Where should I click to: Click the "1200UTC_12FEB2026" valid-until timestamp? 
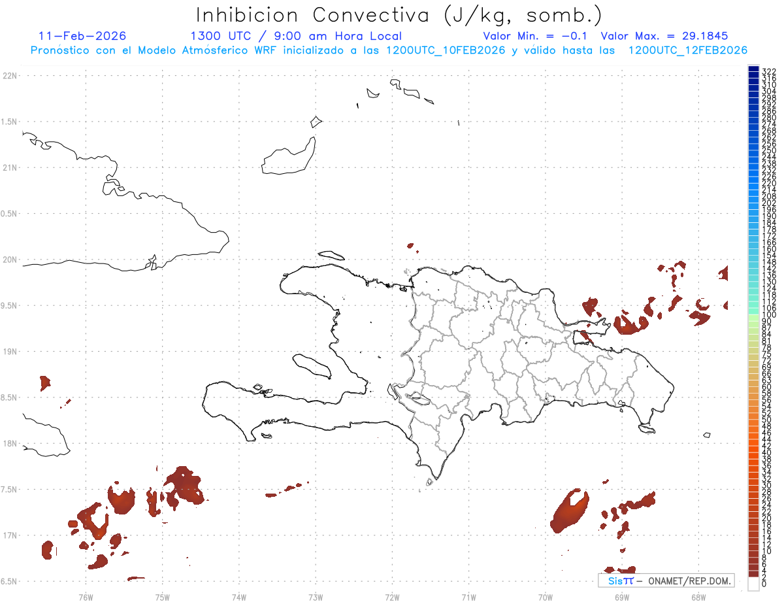pyautogui.click(x=688, y=50)
